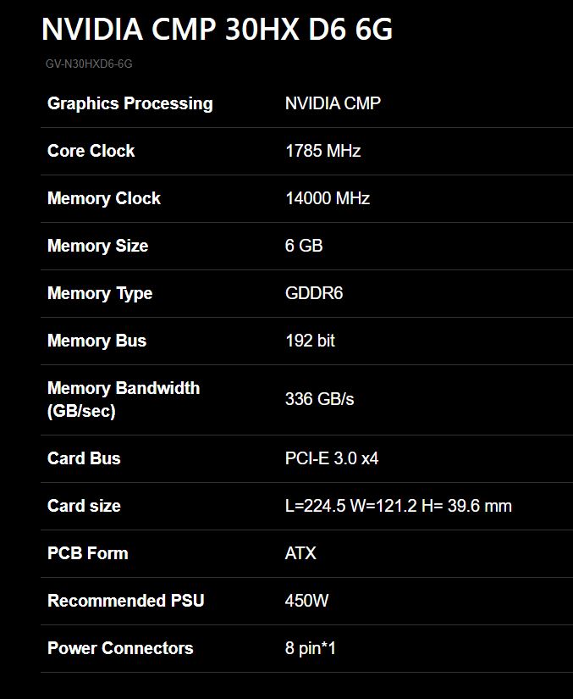The height and width of the screenshot is (699, 573).
Task: Click the 192 bit value
Action: click(310, 341)
